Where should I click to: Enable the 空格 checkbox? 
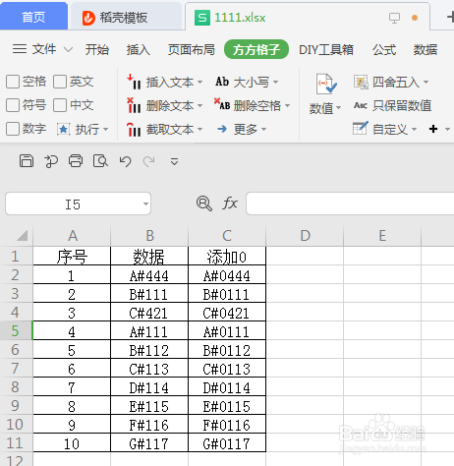coord(13,82)
